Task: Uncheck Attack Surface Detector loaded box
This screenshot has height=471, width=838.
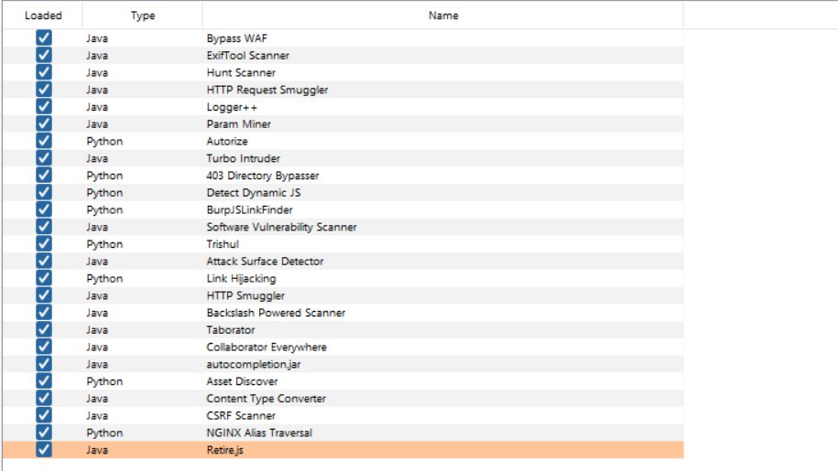Action: 44,261
